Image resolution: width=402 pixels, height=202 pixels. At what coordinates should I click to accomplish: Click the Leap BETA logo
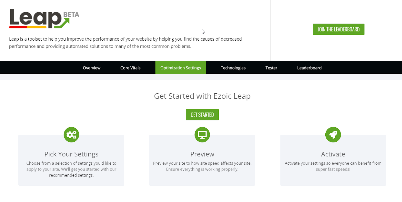[44, 19]
